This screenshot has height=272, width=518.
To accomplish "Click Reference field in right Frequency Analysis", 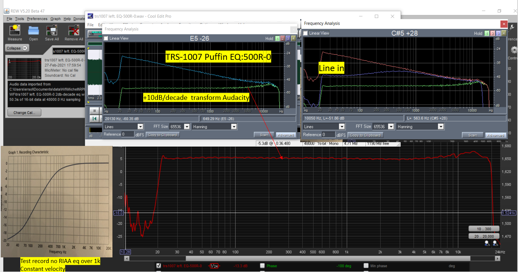I will pos(329,135).
